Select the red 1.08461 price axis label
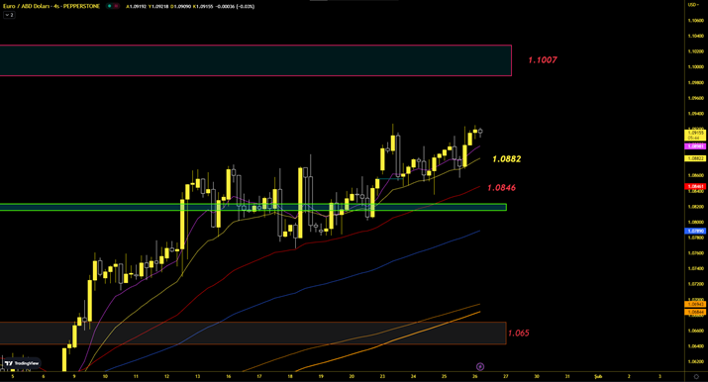 point(695,186)
